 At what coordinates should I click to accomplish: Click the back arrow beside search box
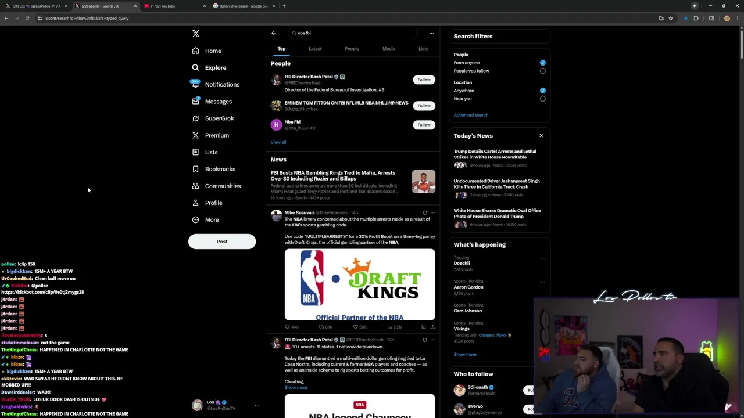point(274,33)
